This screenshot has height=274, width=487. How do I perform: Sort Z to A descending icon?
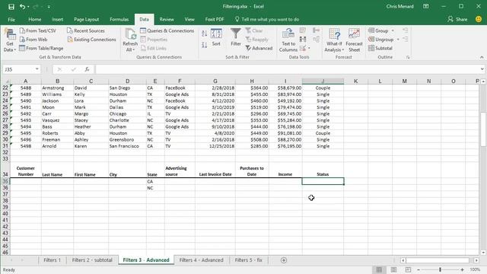(x=204, y=45)
